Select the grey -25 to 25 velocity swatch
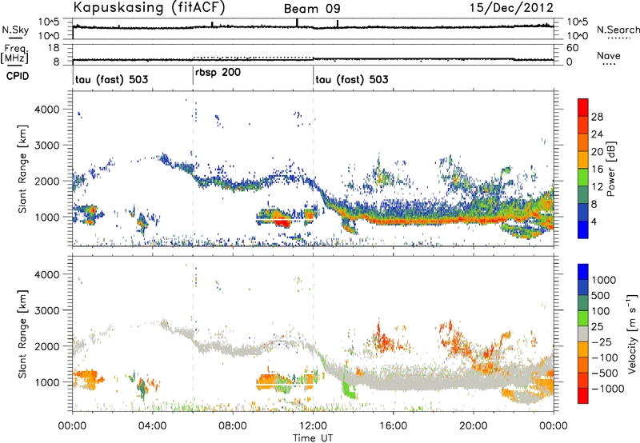Screen dimensions: 640x443 click(x=583, y=333)
